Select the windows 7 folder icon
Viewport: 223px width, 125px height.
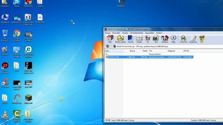click(5, 3)
